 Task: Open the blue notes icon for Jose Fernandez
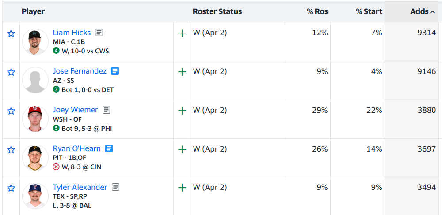pos(115,71)
